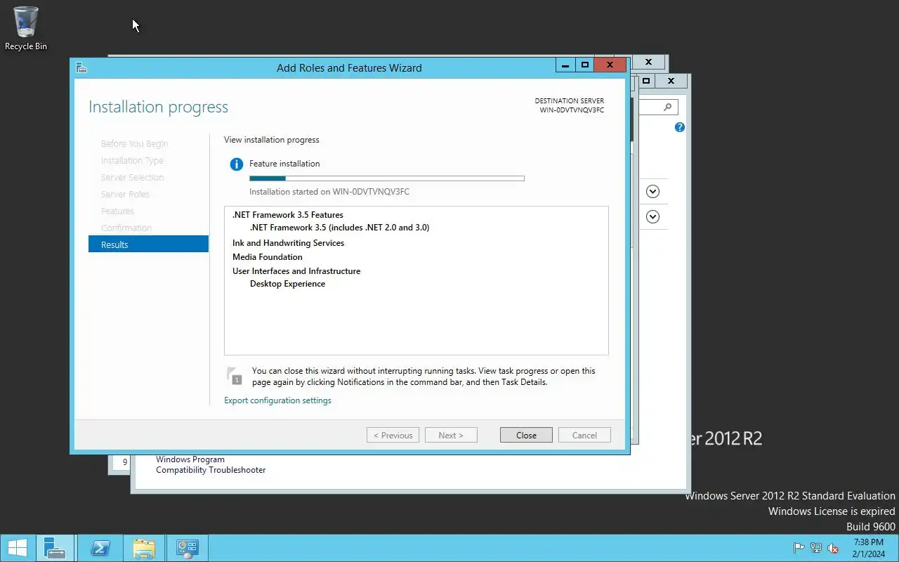899x562 pixels.
Task: Click the 'Installation progress' page title
Action: coord(158,107)
